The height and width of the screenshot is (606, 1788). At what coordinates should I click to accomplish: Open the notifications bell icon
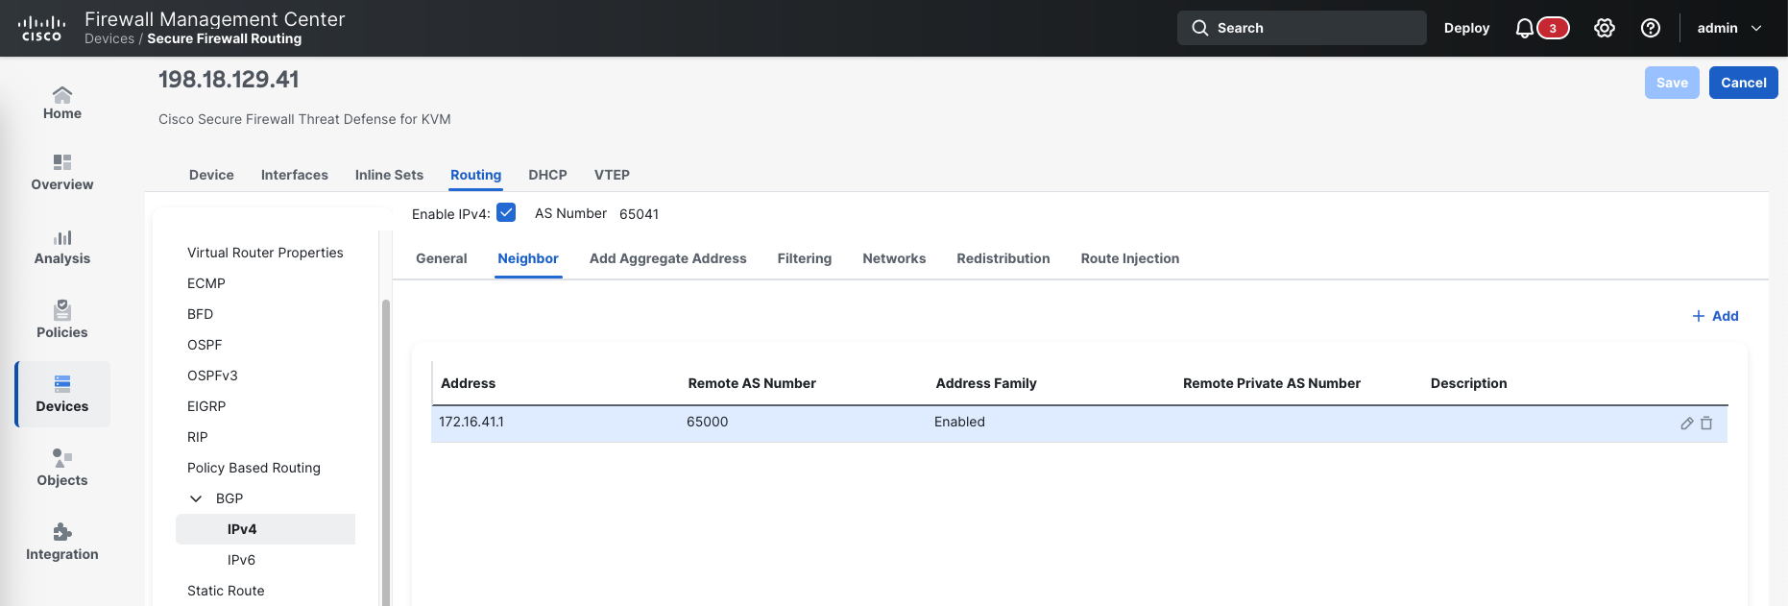(x=1524, y=29)
